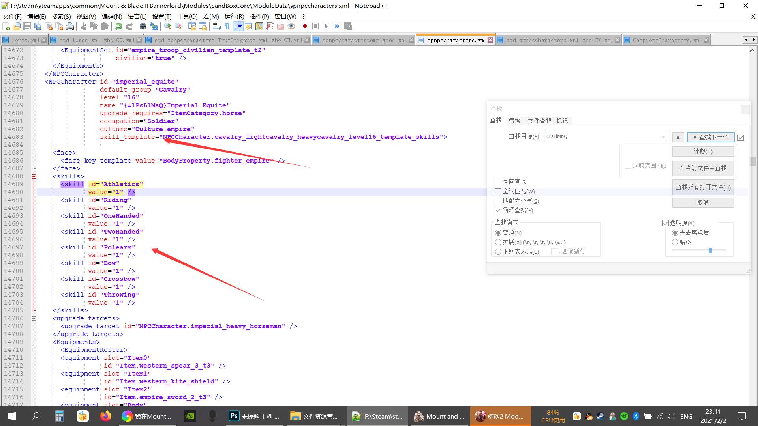Screen dimensions: 758x426
Task: Switch to the 文件查找 dialog tab
Action: [x=539, y=121]
